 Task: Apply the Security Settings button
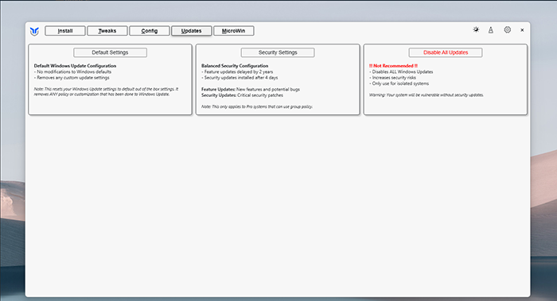pos(278,52)
